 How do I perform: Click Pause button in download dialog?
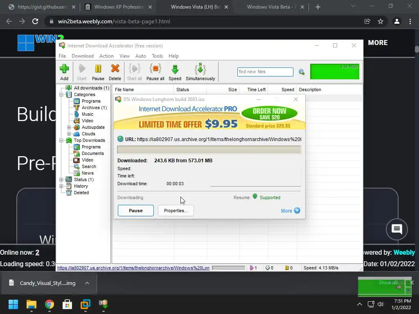point(136,211)
